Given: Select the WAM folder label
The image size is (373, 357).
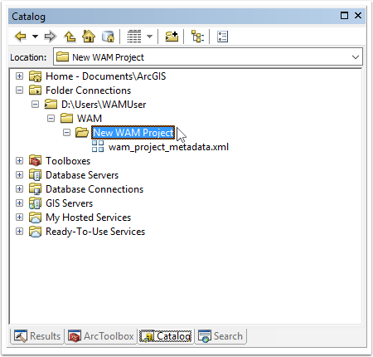Looking at the screenshot, I should click(x=90, y=119).
